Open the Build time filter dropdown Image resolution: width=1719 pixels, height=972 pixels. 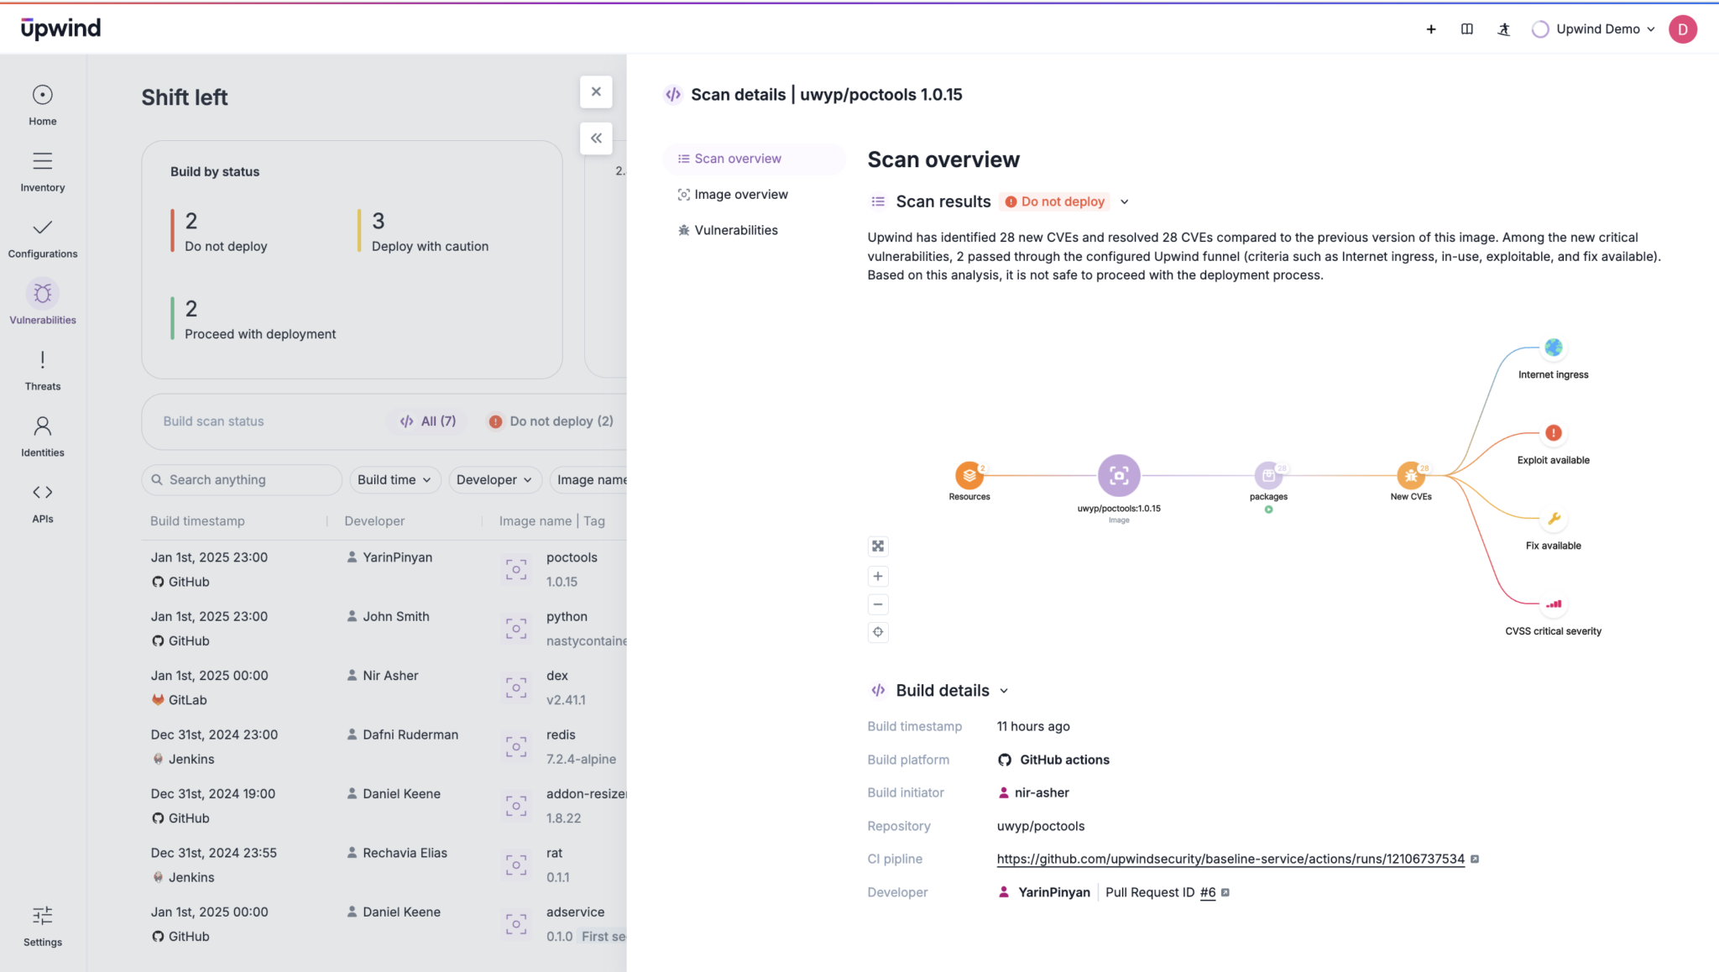(394, 480)
